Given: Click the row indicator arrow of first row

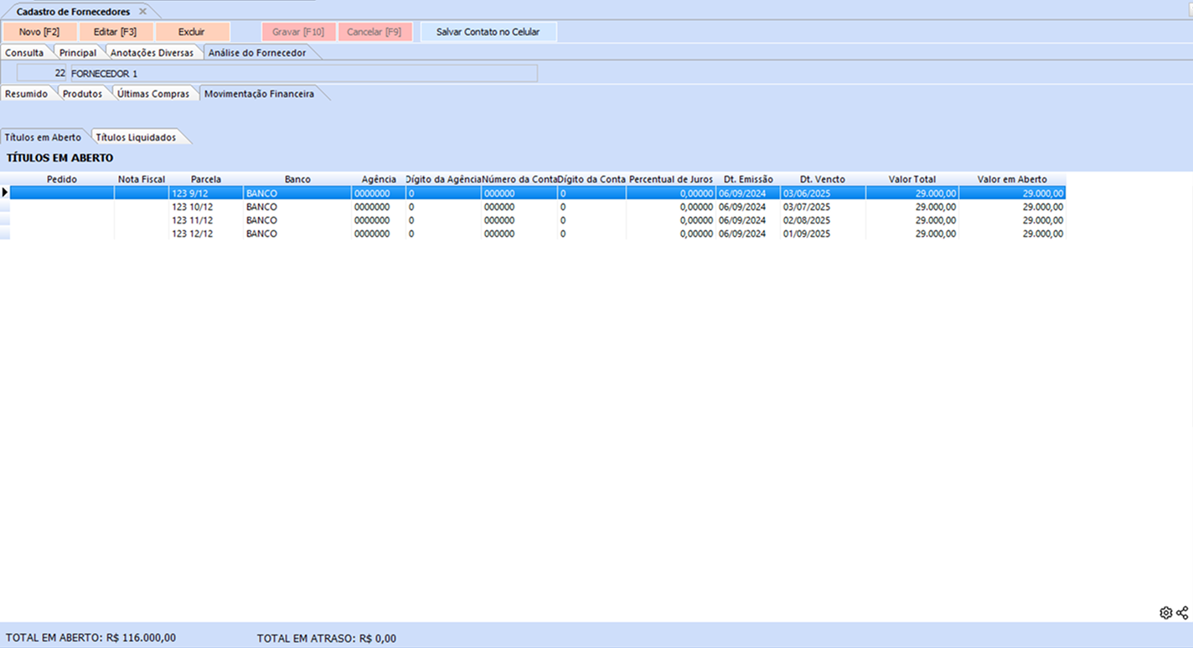Looking at the screenshot, I should 5,193.
